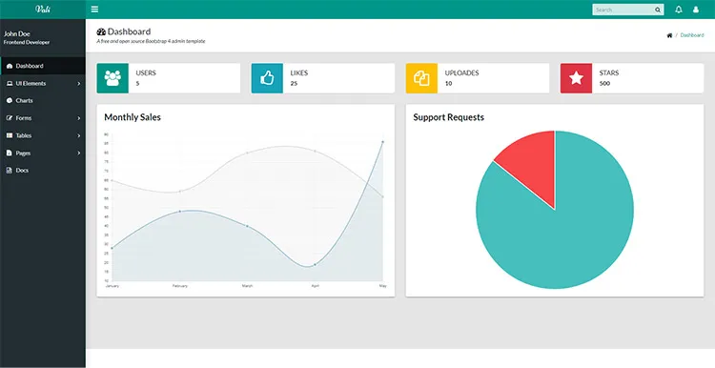Viewport: 715px width, 368px height.
Task: Click the LIKES card label
Action: [x=299, y=73]
